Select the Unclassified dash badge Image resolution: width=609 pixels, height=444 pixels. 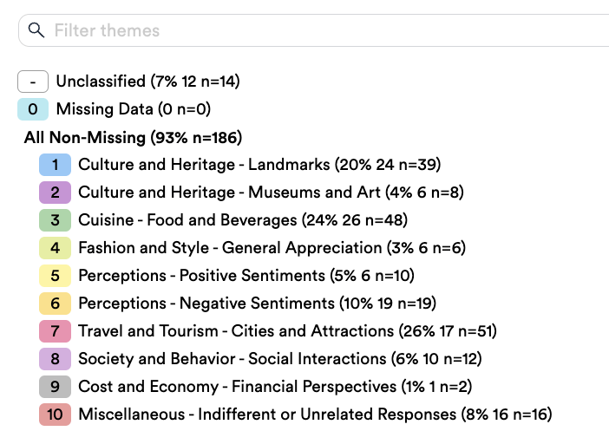33,82
